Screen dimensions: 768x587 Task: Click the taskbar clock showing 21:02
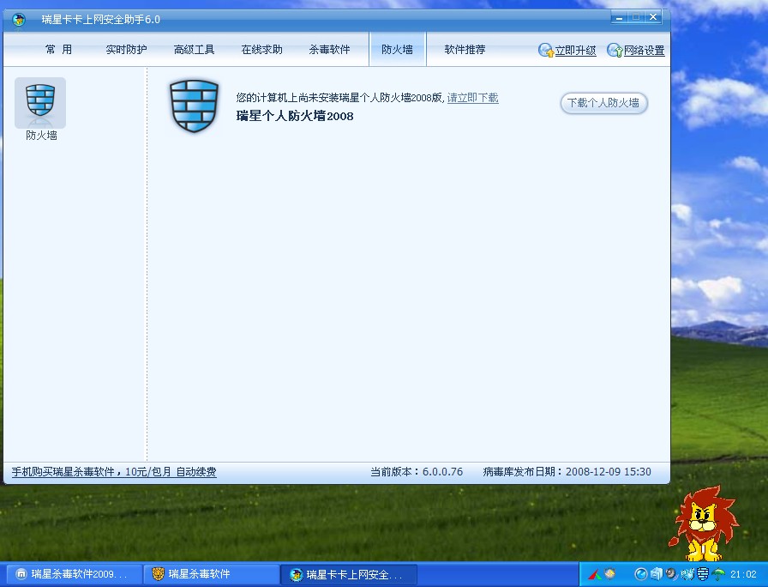[743, 574]
